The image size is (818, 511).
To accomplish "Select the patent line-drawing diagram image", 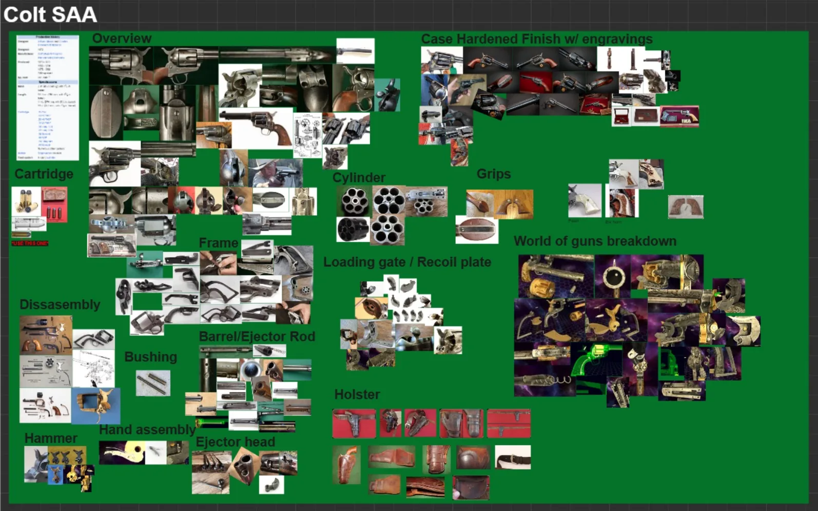I will click(x=307, y=135).
